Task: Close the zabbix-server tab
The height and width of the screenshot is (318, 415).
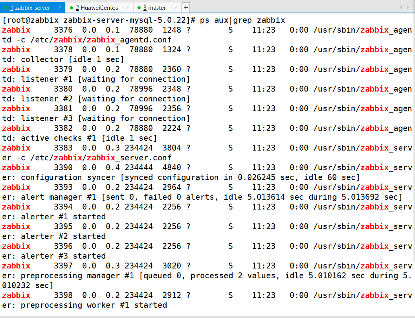Action: (60, 7)
